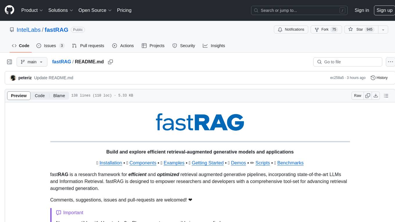This screenshot has width=395, height=222.
Task: Open peteriz's avatar
Action: [13, 78]
